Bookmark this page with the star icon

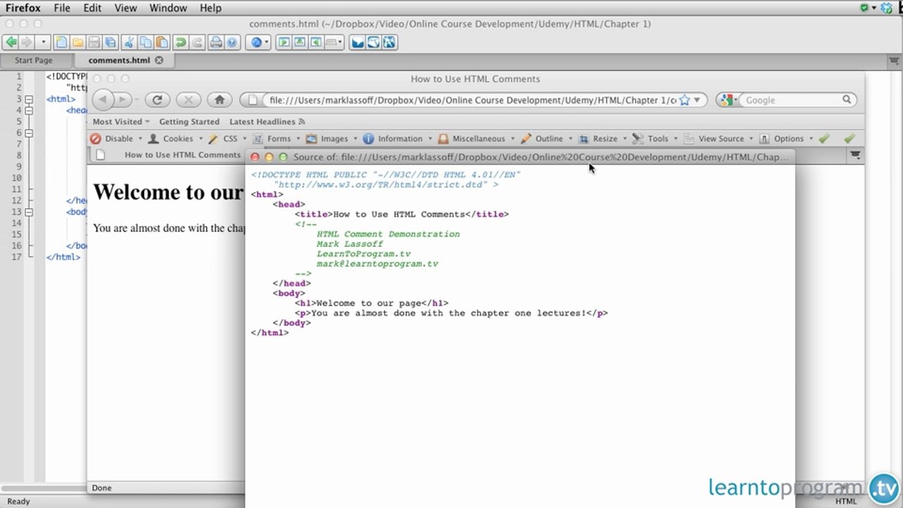pyautogui.click(x=684, y=100)
